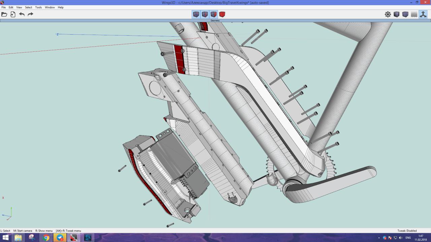Click the Wings3D taskbar icon

(x=74, y=238)
